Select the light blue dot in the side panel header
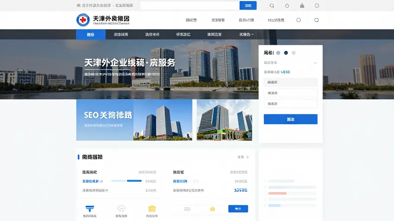The image size is (394, 221). coord(278,53)
